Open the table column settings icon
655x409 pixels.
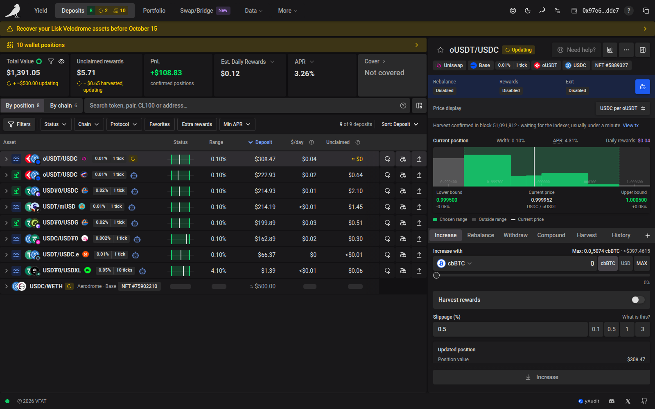pos(419,106)
